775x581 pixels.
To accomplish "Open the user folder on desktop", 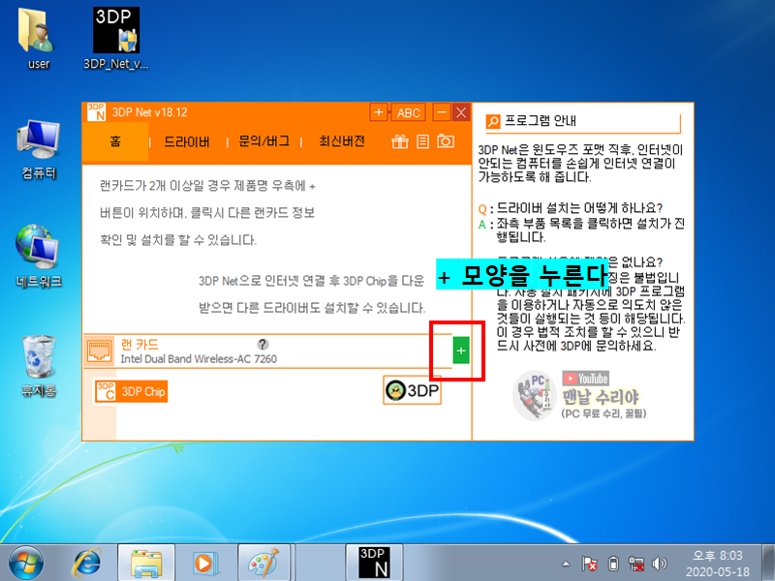I will (x=38, y=38).
